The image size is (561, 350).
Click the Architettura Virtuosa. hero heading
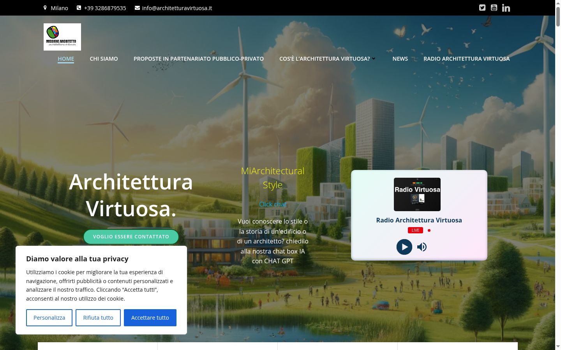pos(131,195)
